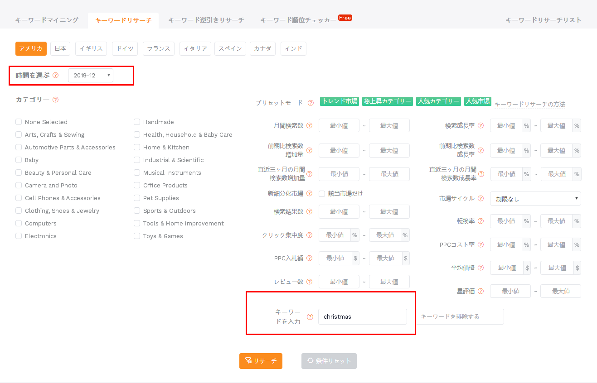Open help icon for クリック集中度
This screenshot has width=597, height=383.
(x=309, y=235)
